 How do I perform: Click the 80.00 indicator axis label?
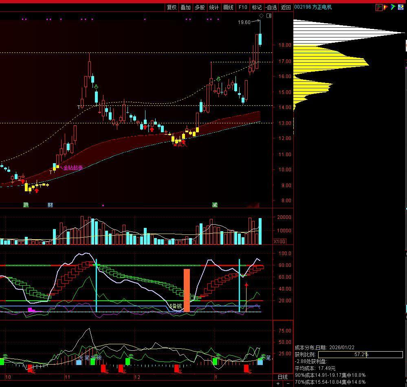(285, 265)
